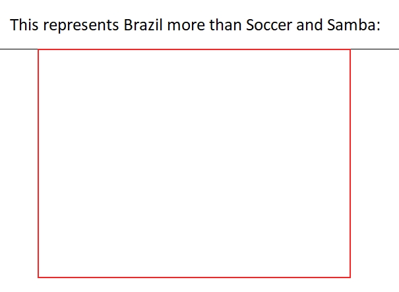Click the right red border of the box

tap(350, 163)
